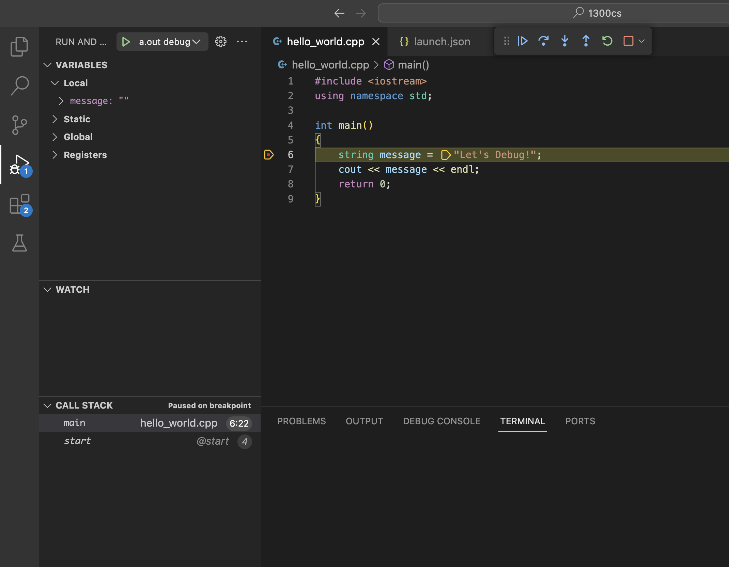Click line number 4 in the gutter
Image resolution: width=729 pixels, height=567 pixels.
(x=290, y=125)
